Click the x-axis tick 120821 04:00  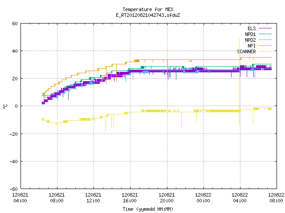point(20,198)
